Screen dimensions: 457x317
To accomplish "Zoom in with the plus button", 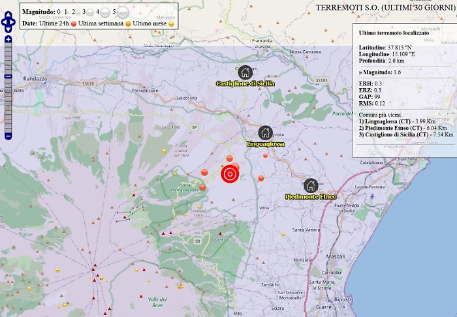I will (x=8, y=40).
